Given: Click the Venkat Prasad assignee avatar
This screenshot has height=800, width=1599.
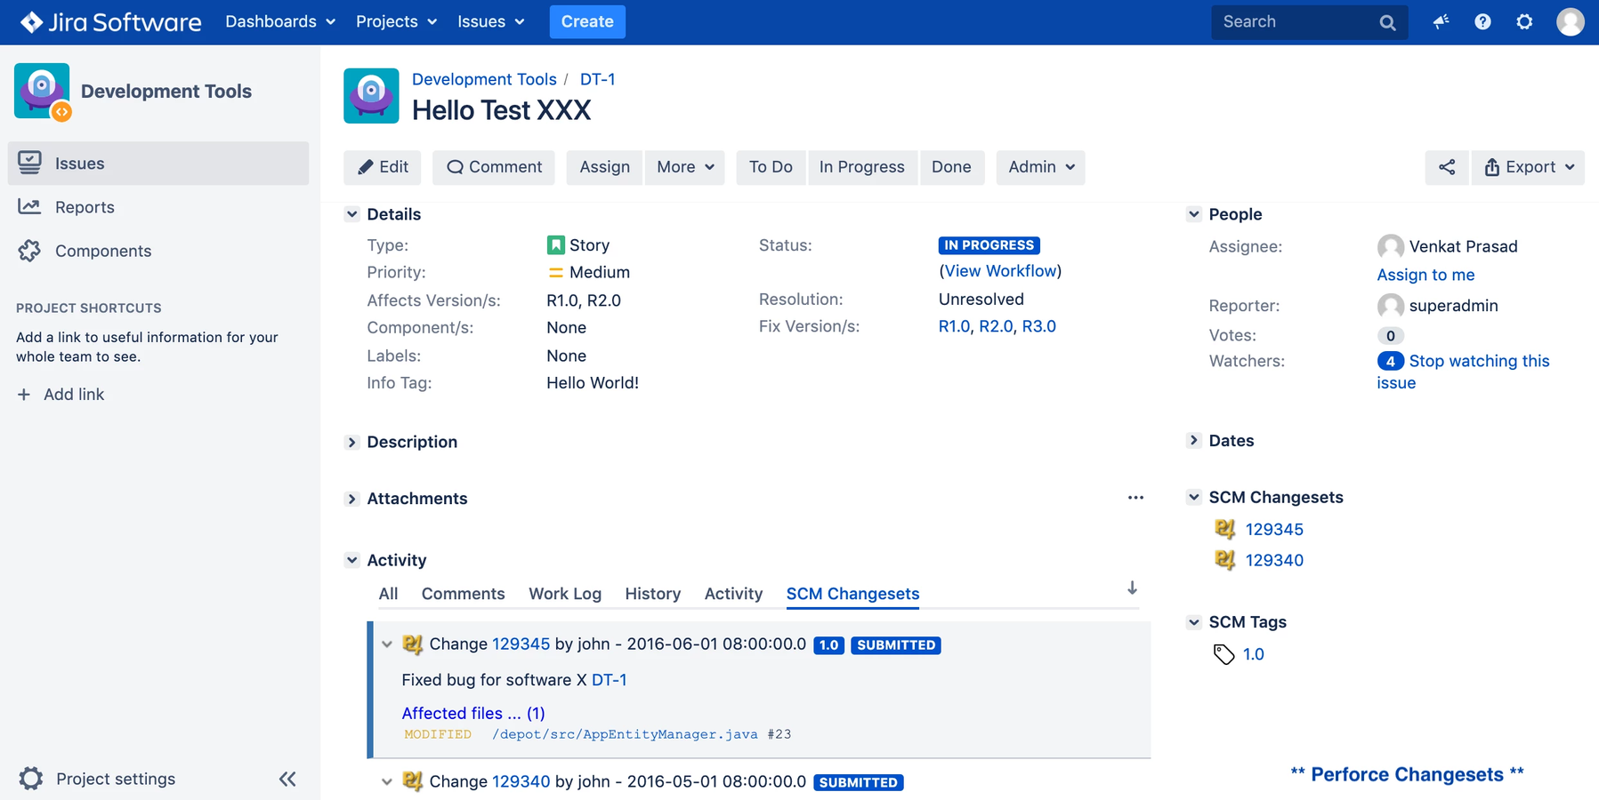Looking at the screenshot, I should pos(1391,246).
